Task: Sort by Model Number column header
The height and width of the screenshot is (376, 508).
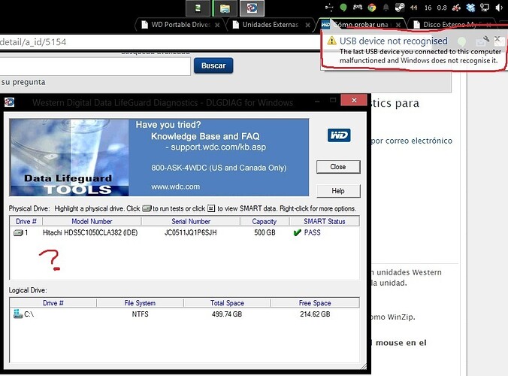Action: [92, 221]
